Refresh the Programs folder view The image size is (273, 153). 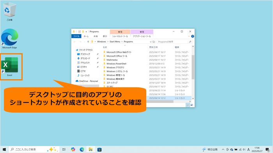pos(154,42)
